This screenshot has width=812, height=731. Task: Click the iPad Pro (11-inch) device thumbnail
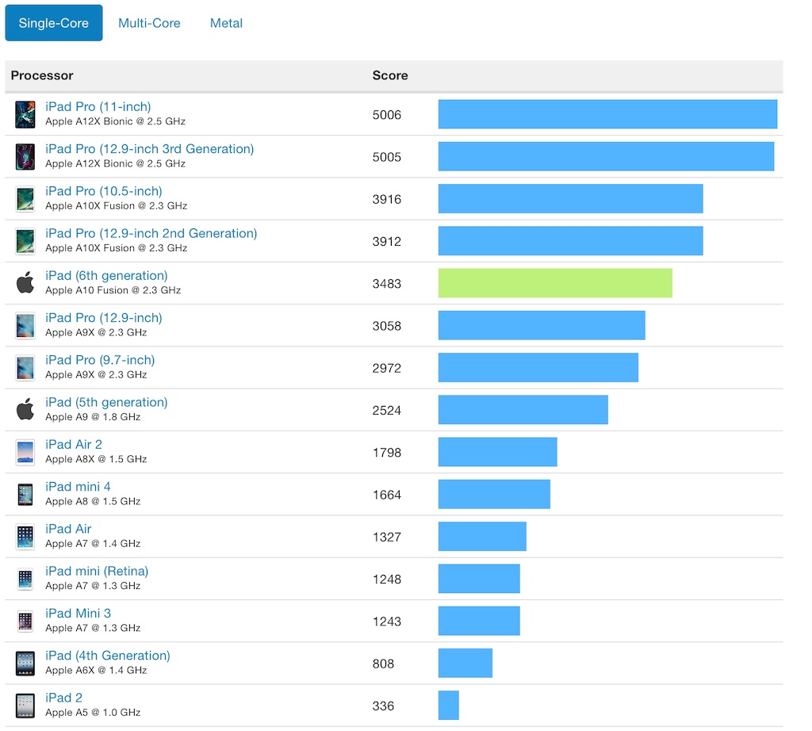pyautogui.click(x=25, y=114)
